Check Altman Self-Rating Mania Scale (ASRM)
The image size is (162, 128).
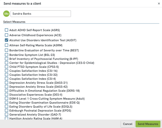[6, 45]
